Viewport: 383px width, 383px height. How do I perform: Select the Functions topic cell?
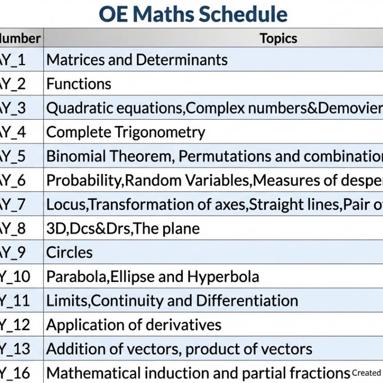[79, 84]
